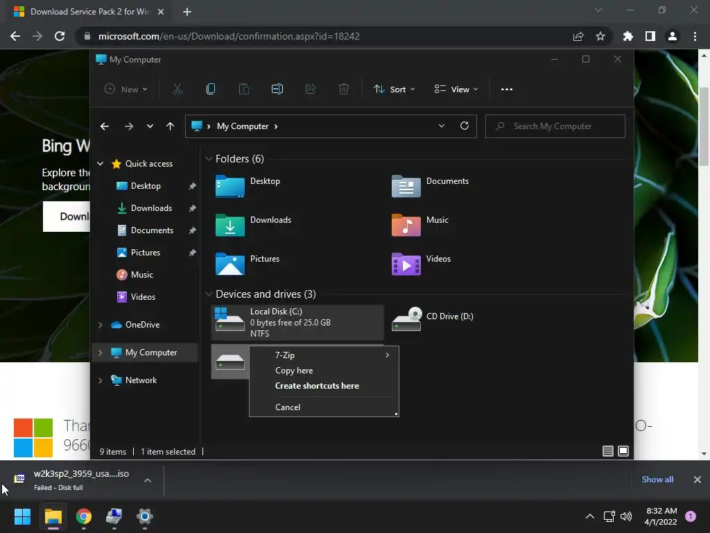Switch to details view layout icon
Image resolution: width=710 pixels, height=533 pixels.
[607, 451]
